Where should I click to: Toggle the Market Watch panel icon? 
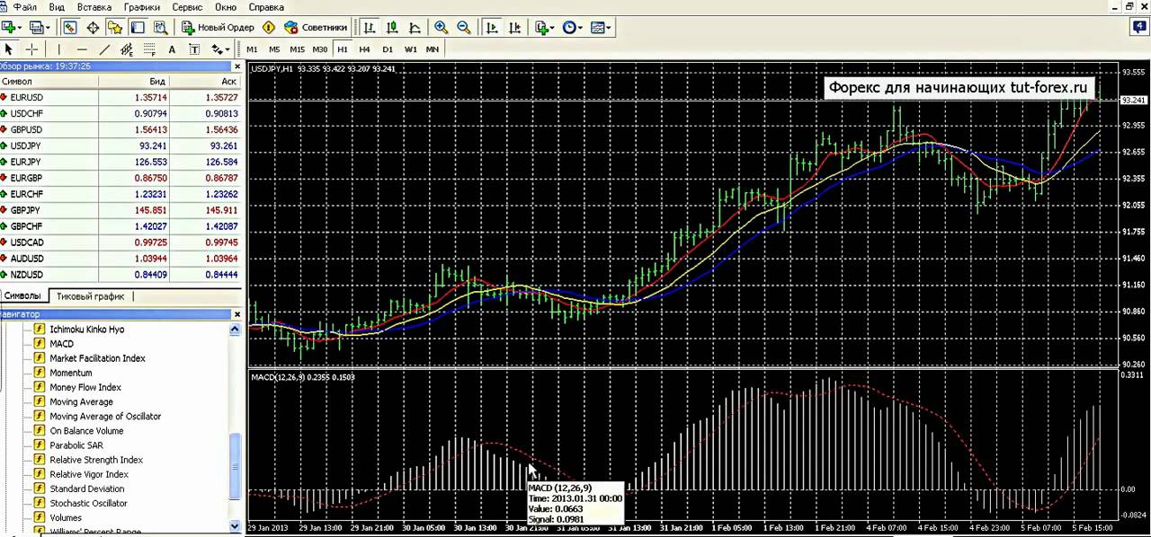click(x=70, y=27)
